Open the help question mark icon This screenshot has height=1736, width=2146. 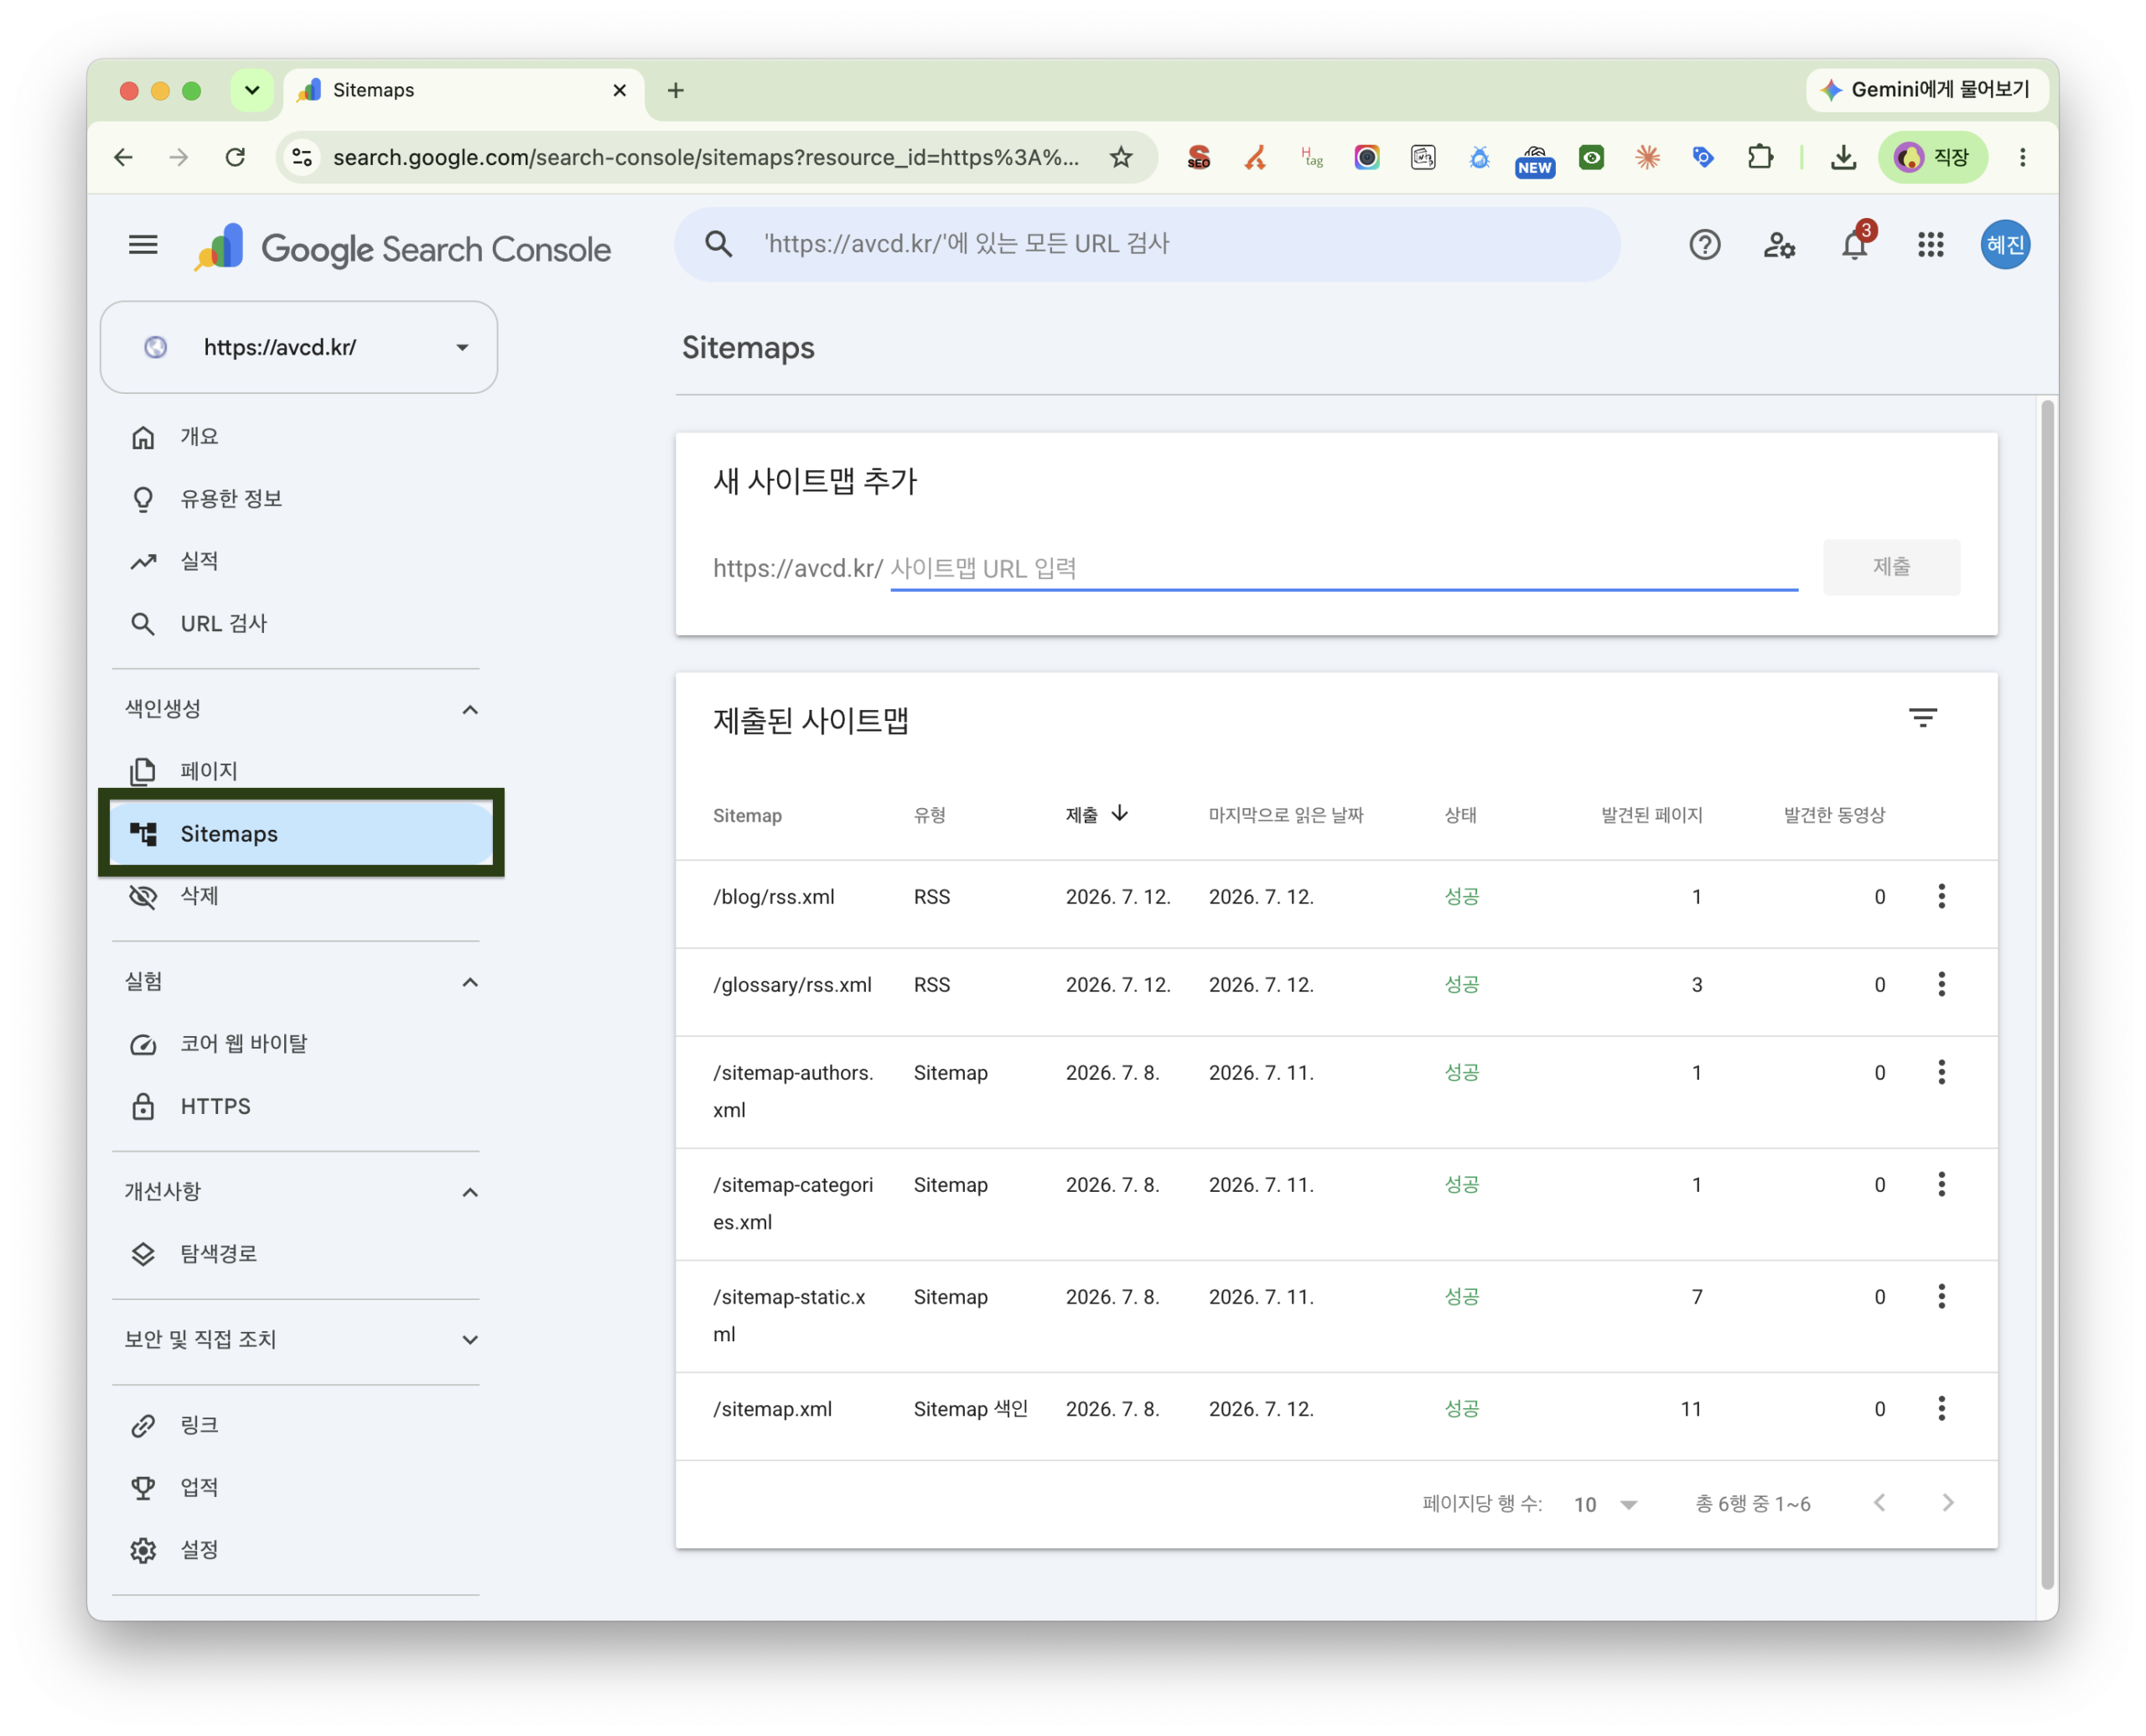pyautogui.click(x=1704, y=245)
